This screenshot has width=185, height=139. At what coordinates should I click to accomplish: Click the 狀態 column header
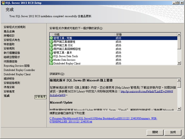tap(146, 34)
